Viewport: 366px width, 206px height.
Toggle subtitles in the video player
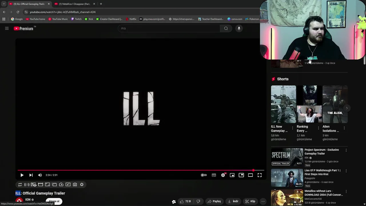(214, 175)
